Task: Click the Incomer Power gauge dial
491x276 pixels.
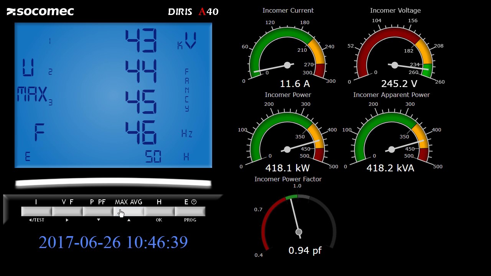Action: point(287,137)
